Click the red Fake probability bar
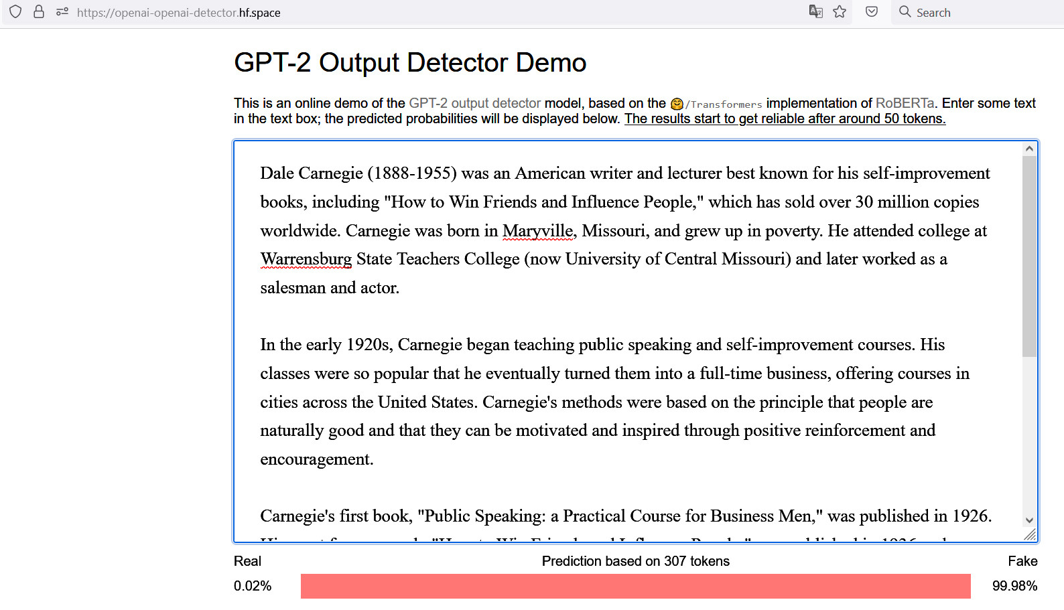The width and height of the screenshot is (1064, 610). tap(636, 586)
